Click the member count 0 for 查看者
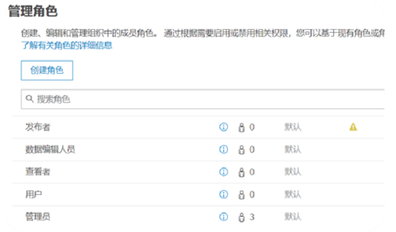396x232 pixels. coord(252,172)
